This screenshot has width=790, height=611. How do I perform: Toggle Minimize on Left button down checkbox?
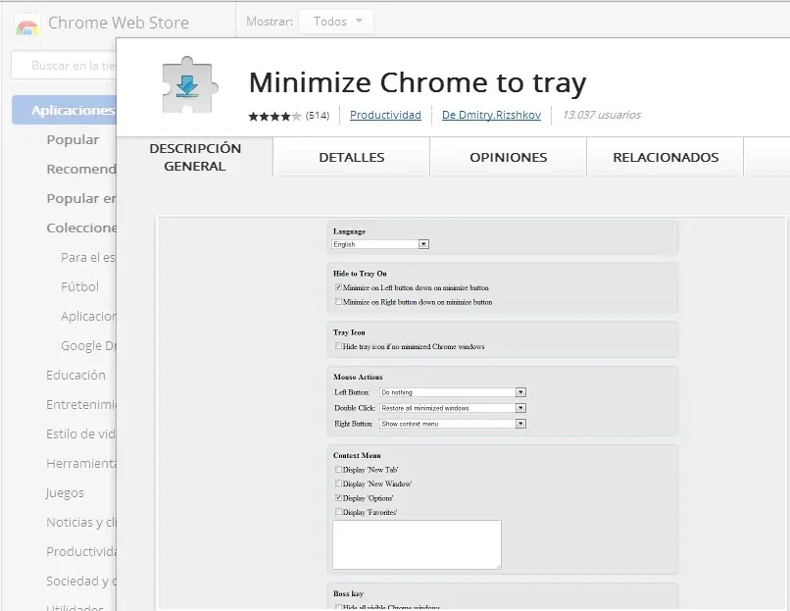(x=338, y=287)
